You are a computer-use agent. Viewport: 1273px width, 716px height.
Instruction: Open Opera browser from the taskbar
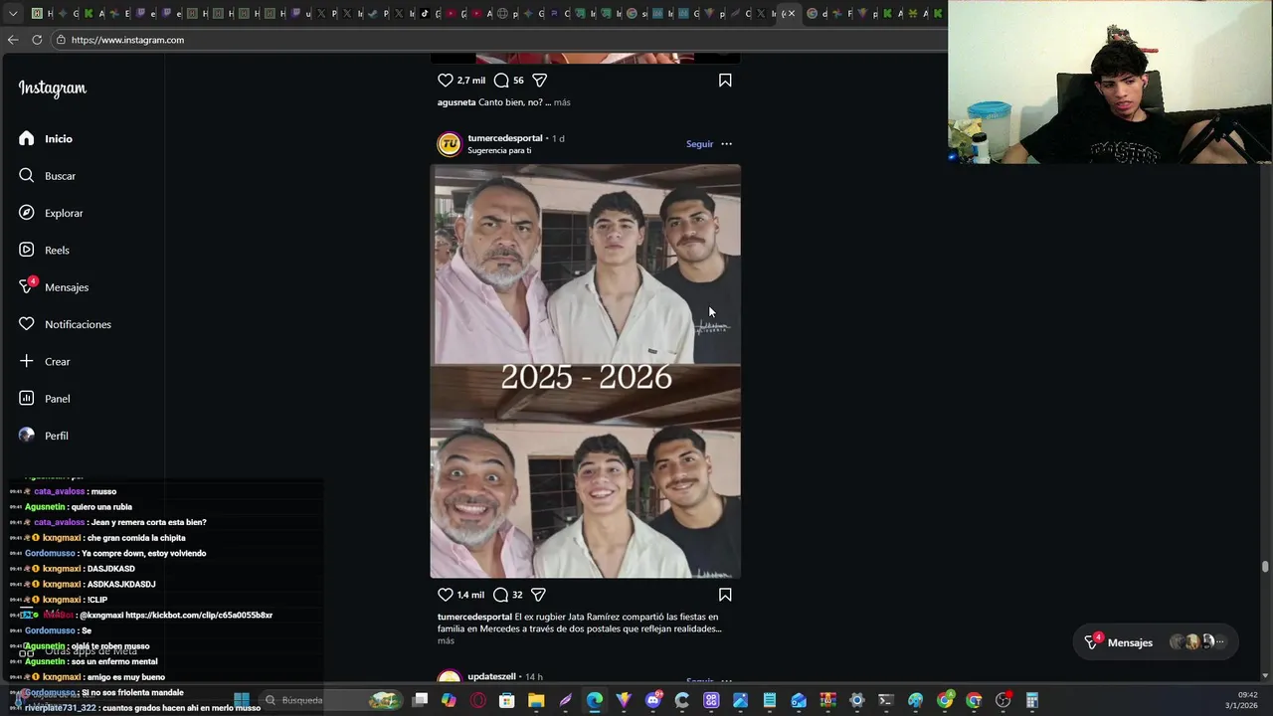tap(478, 700)
